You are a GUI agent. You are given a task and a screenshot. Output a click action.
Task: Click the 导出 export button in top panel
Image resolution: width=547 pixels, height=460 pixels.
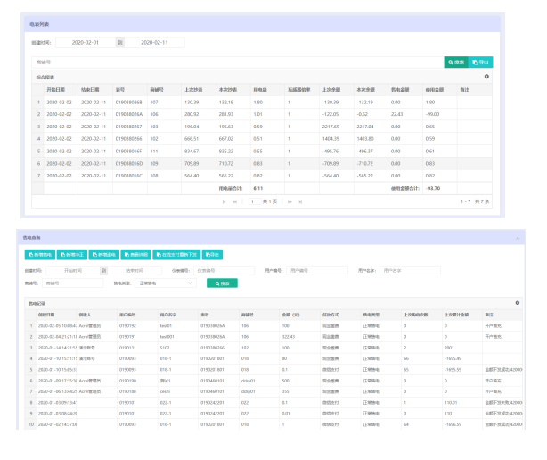[x=480, y=62]
